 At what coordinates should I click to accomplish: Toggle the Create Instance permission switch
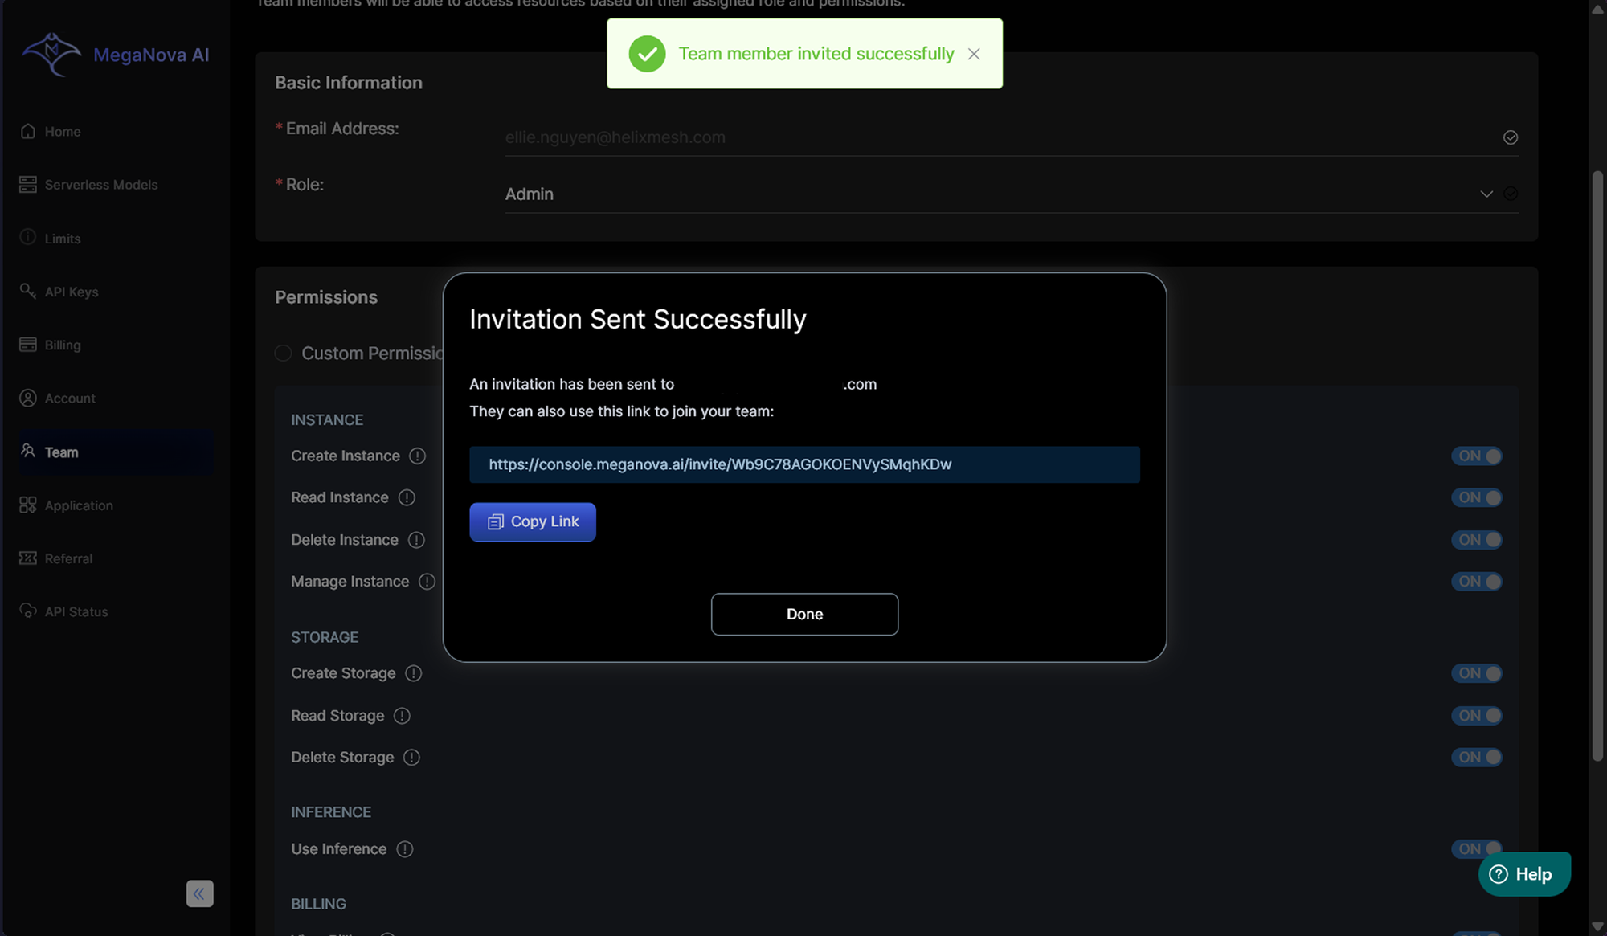tap(1476, 456)
